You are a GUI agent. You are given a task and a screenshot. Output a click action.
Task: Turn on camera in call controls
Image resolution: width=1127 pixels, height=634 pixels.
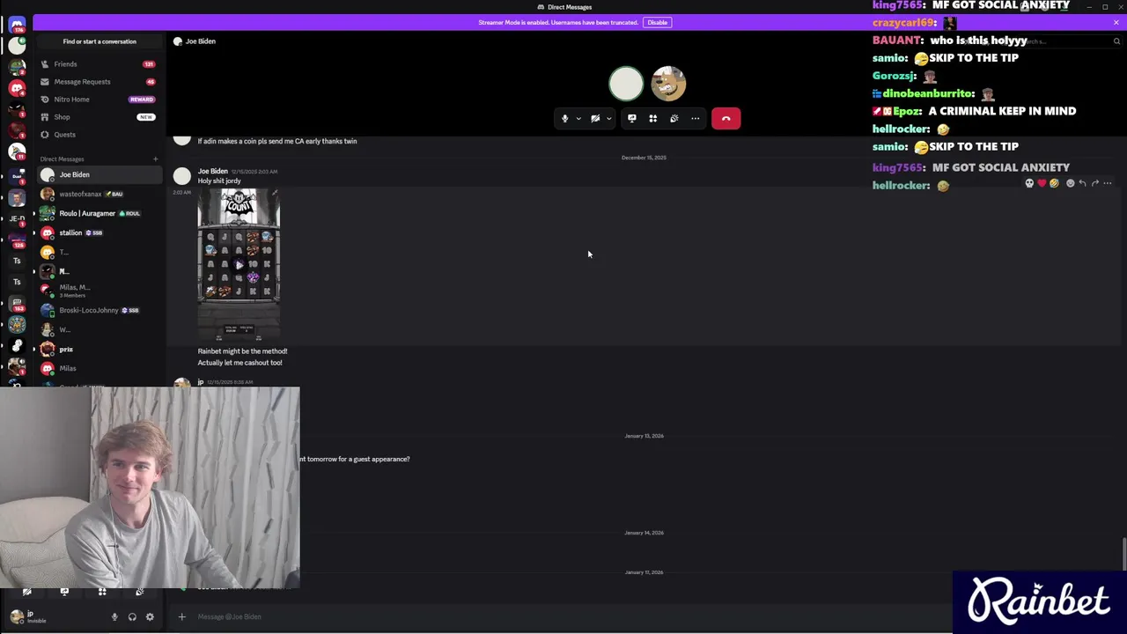tap(595, 118)
